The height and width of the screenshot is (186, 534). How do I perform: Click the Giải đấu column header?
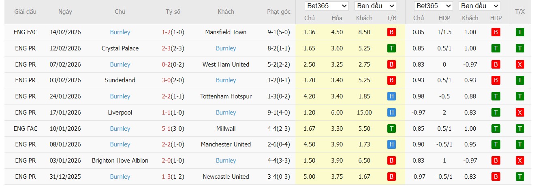(26, 12)
